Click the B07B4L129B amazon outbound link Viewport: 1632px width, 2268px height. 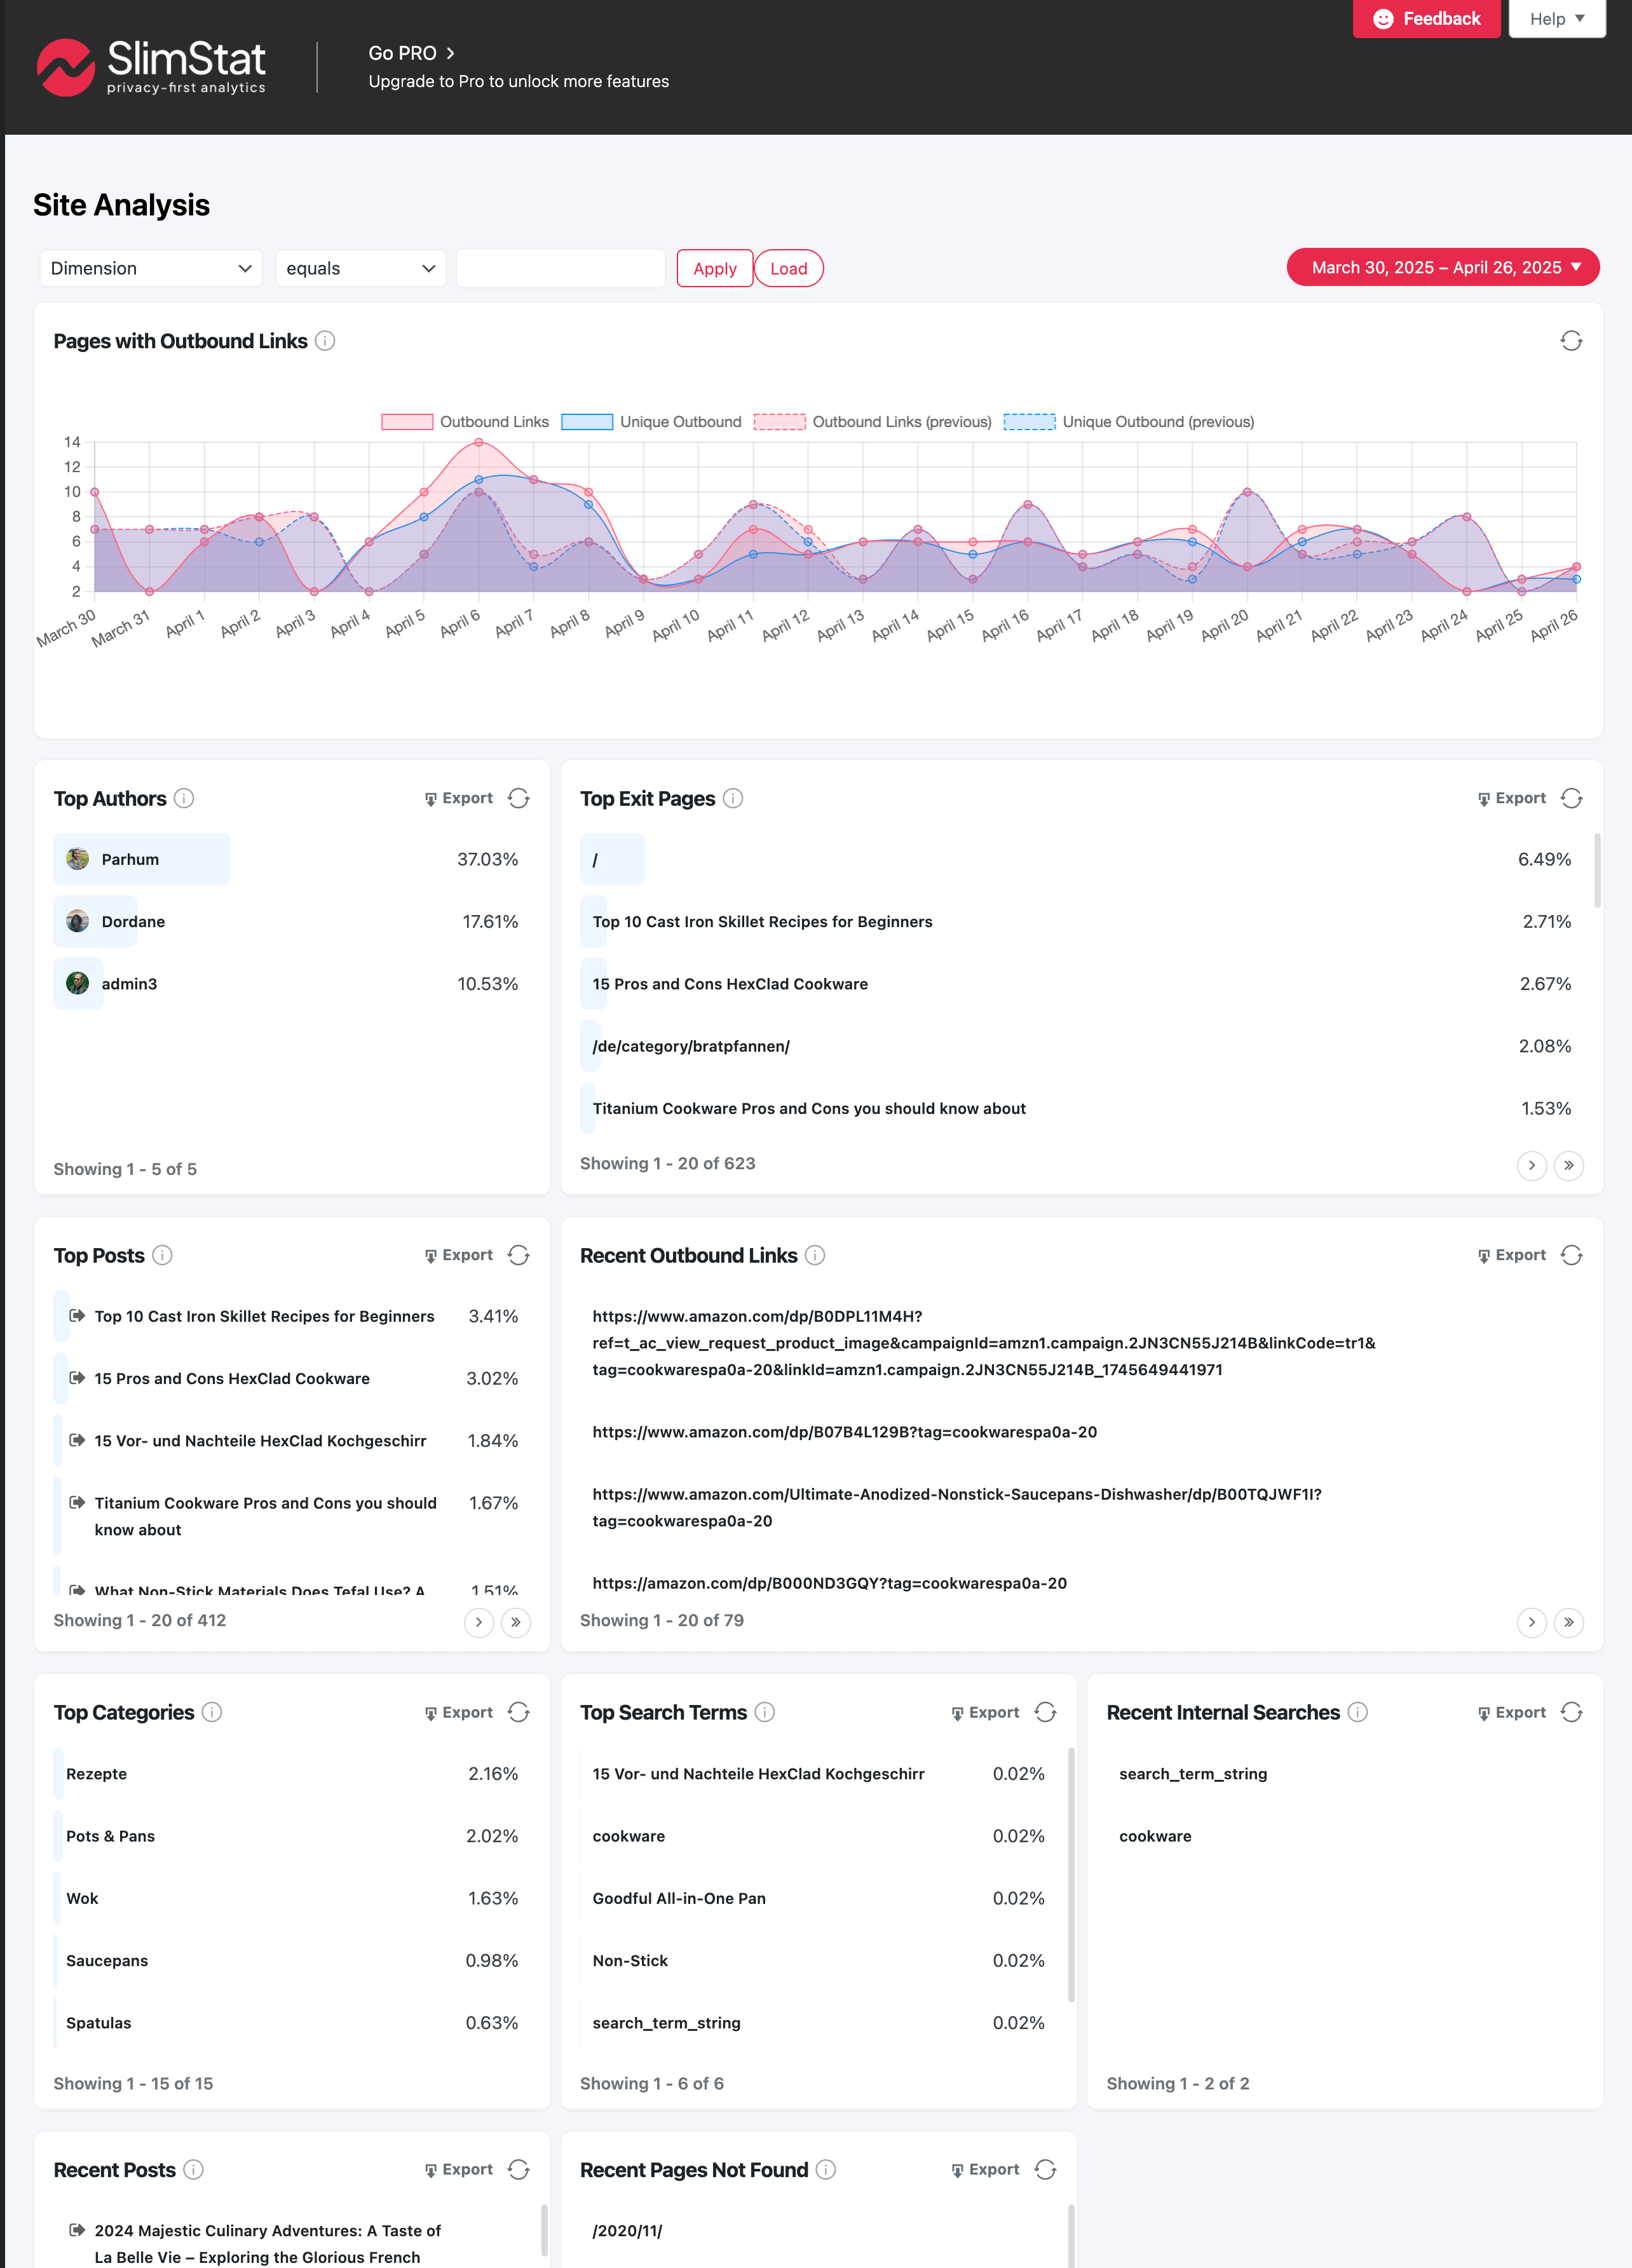(x=844, y=1432)
